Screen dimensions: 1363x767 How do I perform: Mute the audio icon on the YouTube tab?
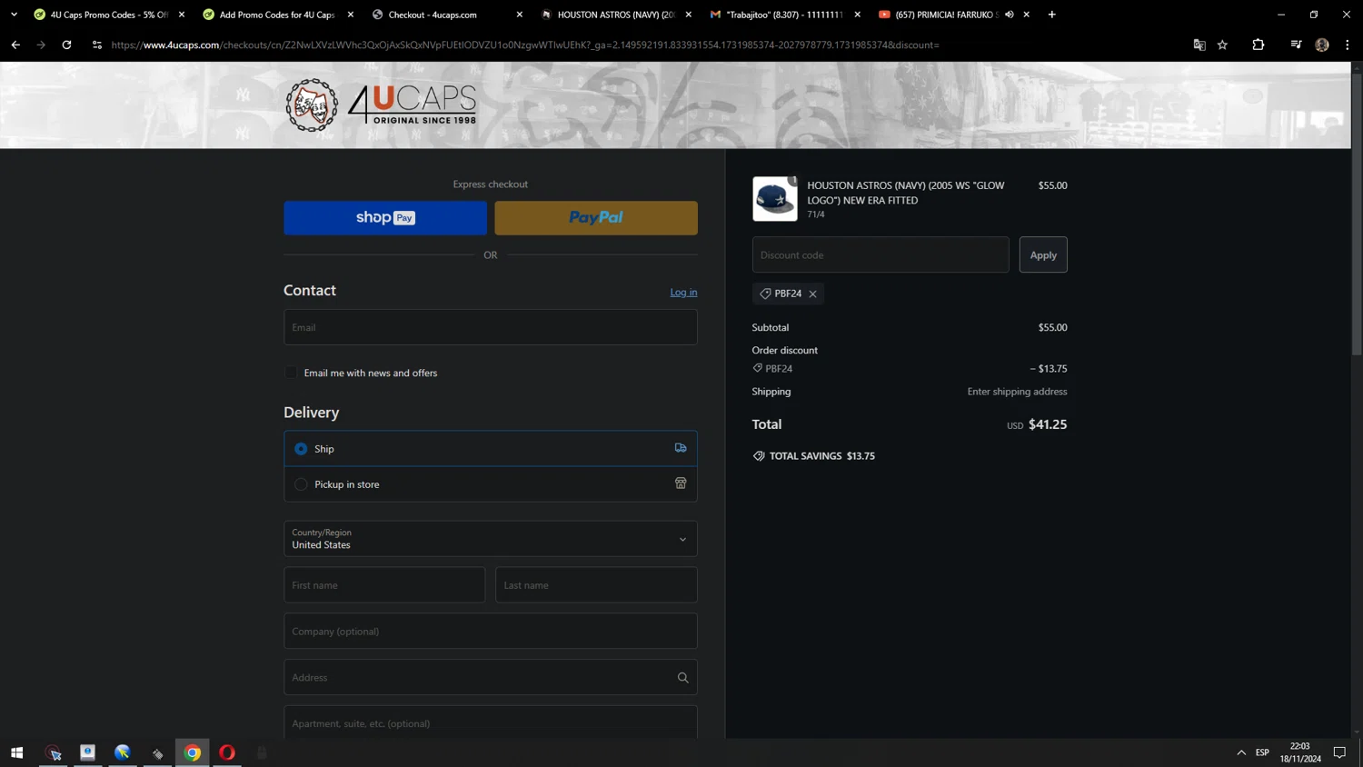tap(1010, 15)
